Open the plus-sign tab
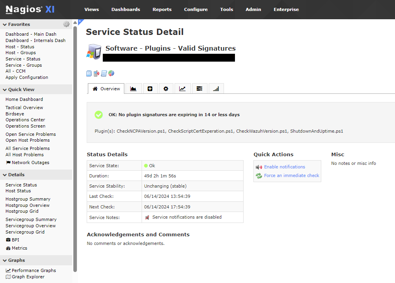Image resolution: width=395 pixels, height=283 pixels. [x=150, y=89]
